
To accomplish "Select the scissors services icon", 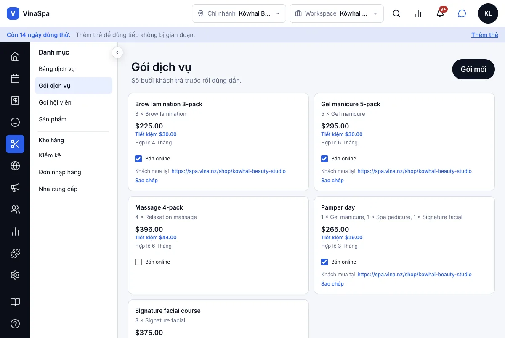I will click(x=15, y=144).
